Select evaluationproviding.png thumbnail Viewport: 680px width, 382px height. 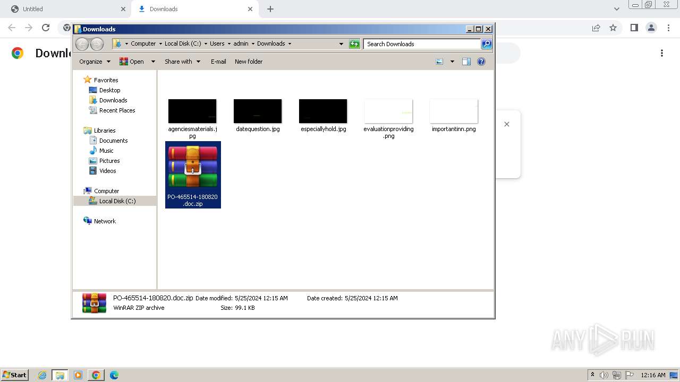(x=388, y=111)
